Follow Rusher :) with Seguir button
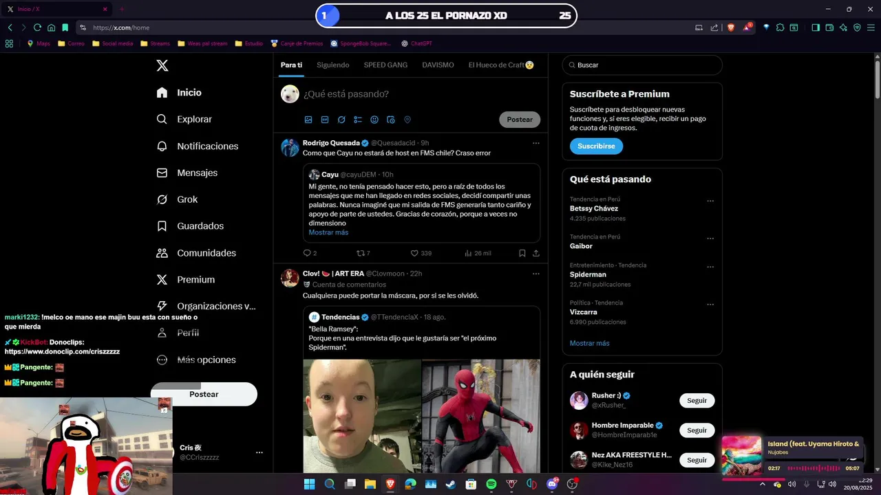This screenshot has width=881, height=495. [697, 400]
